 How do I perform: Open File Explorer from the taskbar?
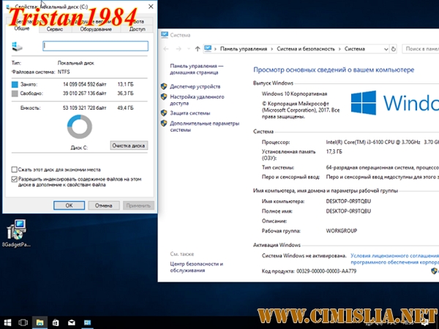pyautogui.click(x=40, y=322)
